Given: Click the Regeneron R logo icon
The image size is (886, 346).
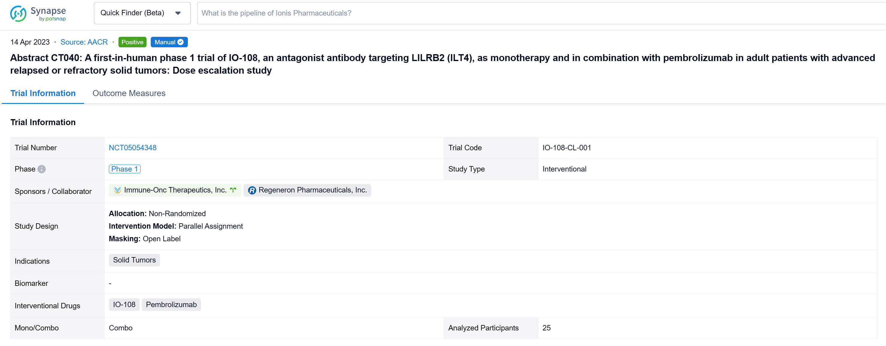Looking at the screenshot, I should tap(252, 190).
